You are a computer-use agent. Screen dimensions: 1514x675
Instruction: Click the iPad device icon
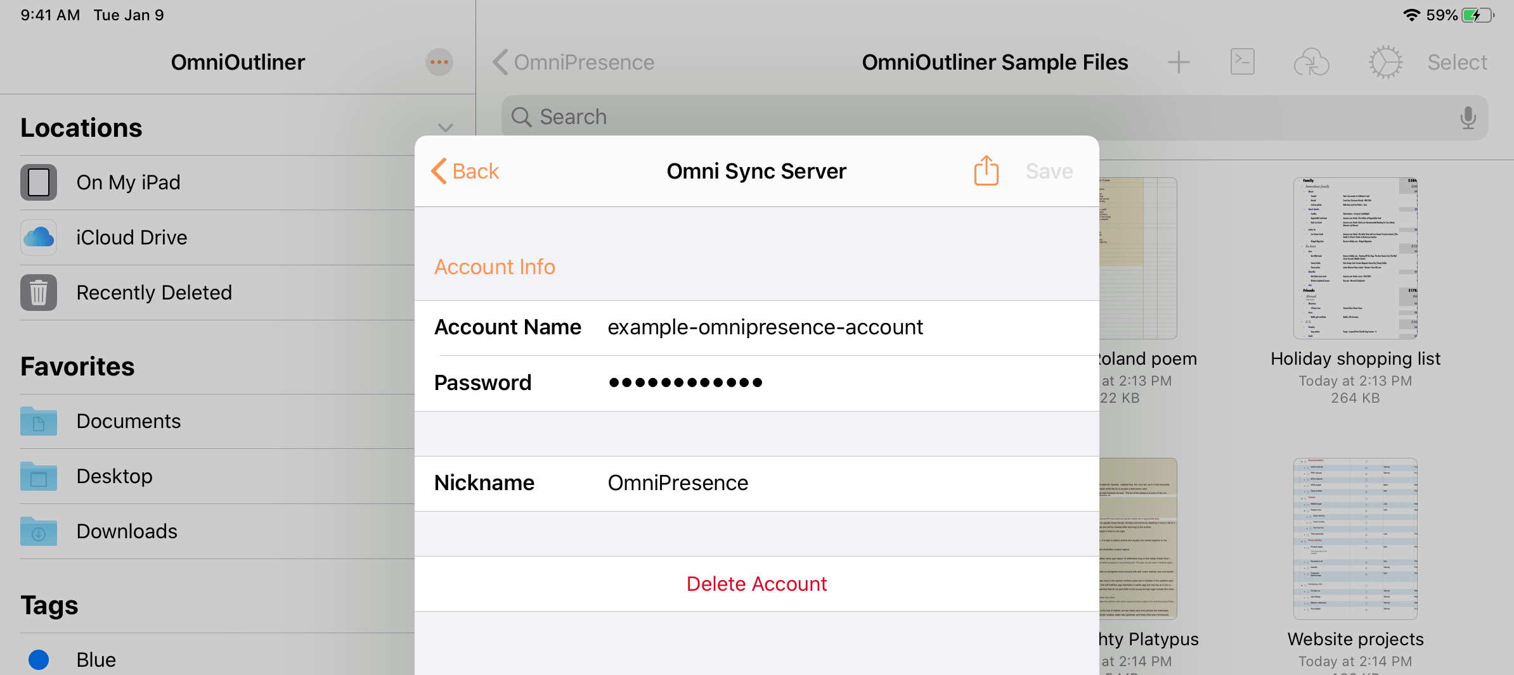pyautogui.click(x=39, y=182)
